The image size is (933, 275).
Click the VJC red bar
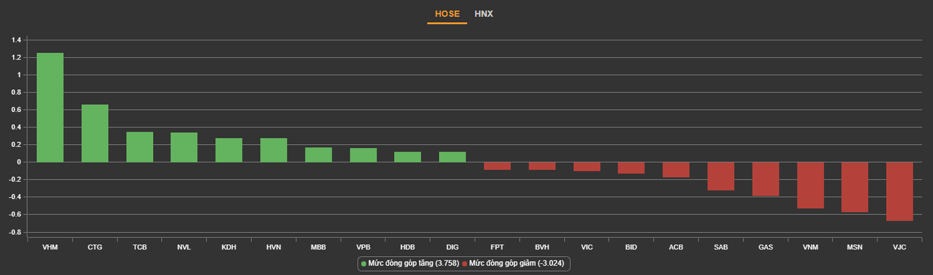(899, 191)
